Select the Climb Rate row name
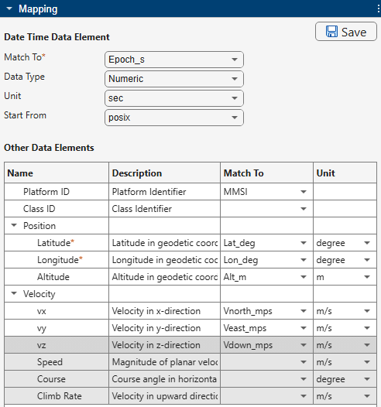Image resolution: width=381 pixels, height=407 pixels. pyautogui.click(x=59, y=396)
